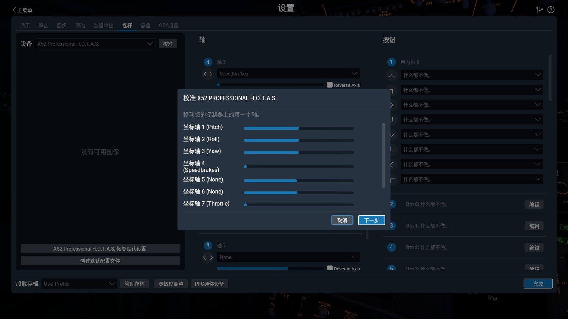568x319 pixels.
Task: Open the sliders settings icon top right
Action: pyautogui.click(x=540, y=10)
